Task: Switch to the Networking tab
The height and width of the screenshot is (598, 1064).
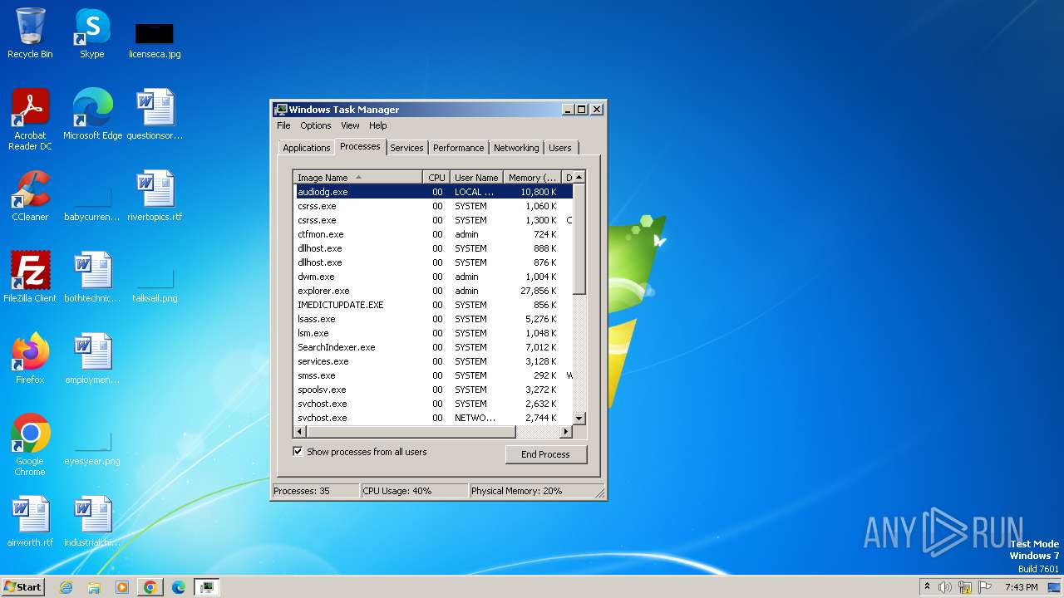Action: click(x=515, y=148)
